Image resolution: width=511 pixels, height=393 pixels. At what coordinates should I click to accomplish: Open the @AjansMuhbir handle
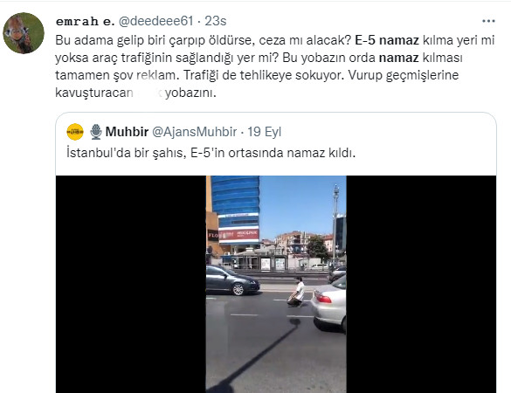point(195,132)
